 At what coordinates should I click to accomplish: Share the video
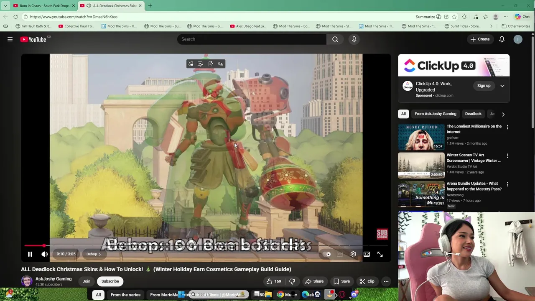tap(314, 281)
